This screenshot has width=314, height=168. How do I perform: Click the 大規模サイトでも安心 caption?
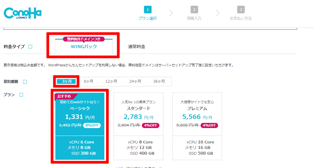point(197,102)
